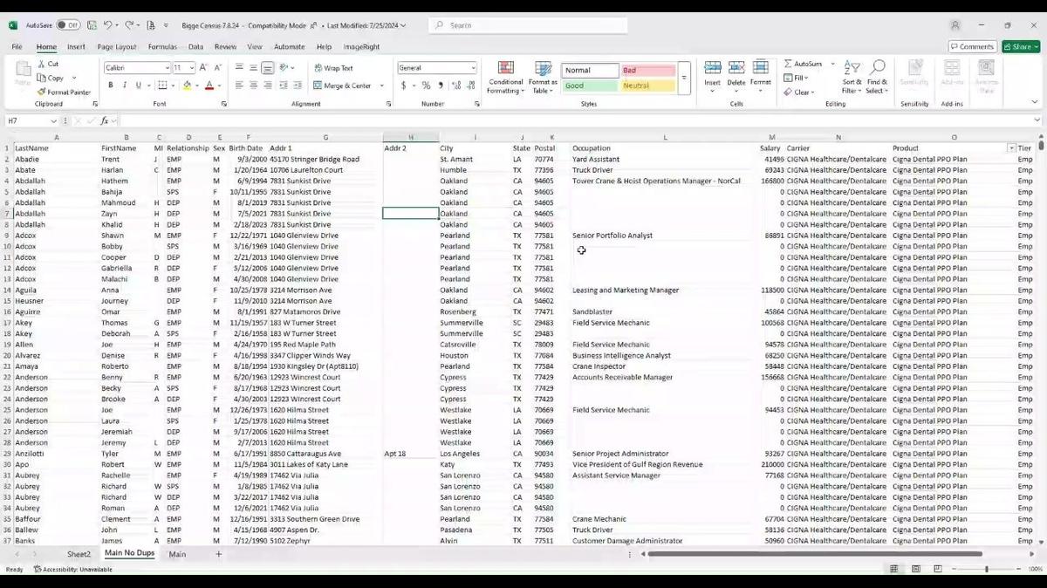This screenshot has width=1047, height=588.
Task: Increase font size with the larger A
Action: point(204,67)
